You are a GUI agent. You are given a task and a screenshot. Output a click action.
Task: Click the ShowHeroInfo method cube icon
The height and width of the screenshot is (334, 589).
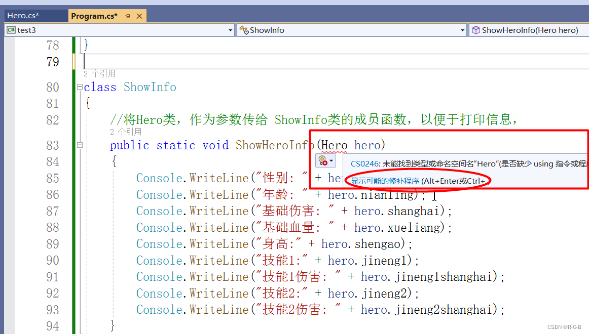(x=475, y=30)
